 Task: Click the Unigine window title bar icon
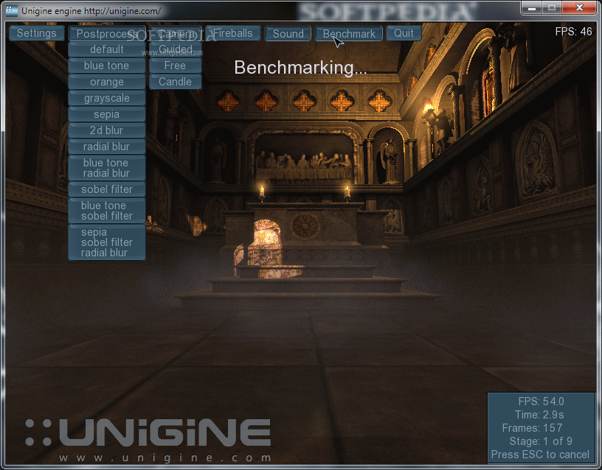12,11
